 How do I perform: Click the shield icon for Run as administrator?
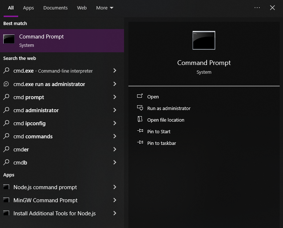[x=140, y=108]
